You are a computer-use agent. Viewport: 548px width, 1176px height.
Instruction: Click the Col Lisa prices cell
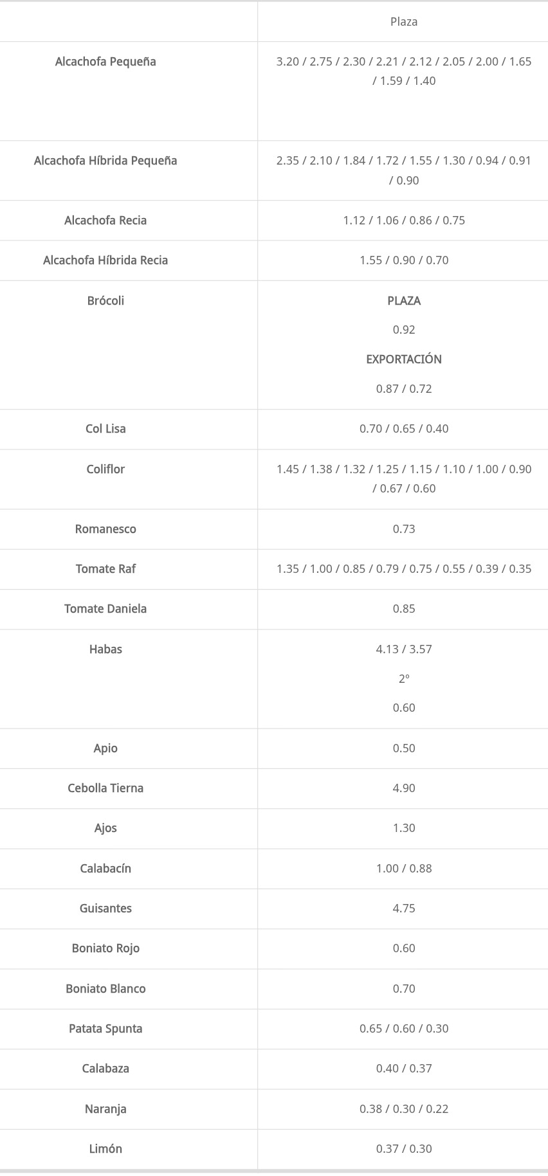pos(404,429)
